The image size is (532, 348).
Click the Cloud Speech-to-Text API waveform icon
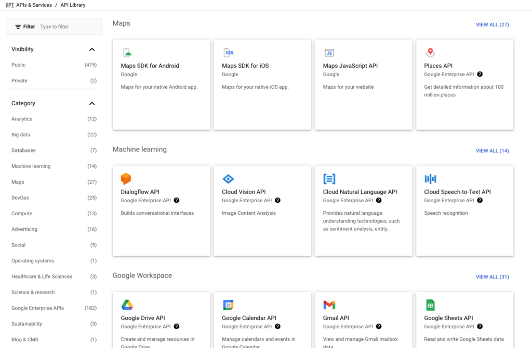430,178
